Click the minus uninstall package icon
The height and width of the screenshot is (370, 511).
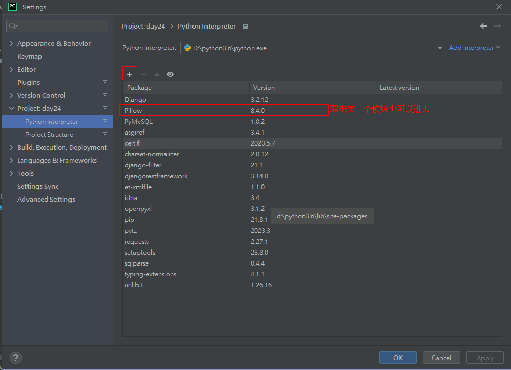pos(143,74)
